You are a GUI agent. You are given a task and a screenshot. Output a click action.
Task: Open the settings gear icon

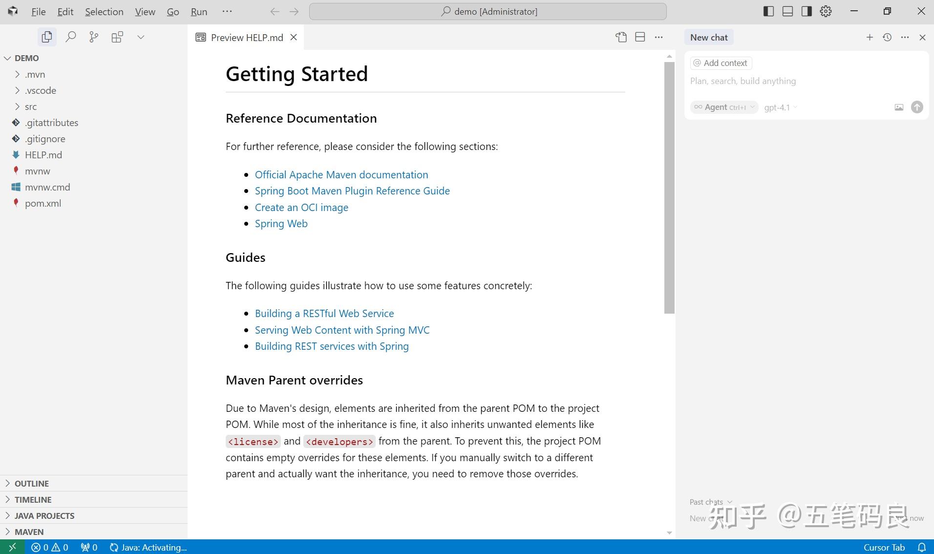pos(826,11)
